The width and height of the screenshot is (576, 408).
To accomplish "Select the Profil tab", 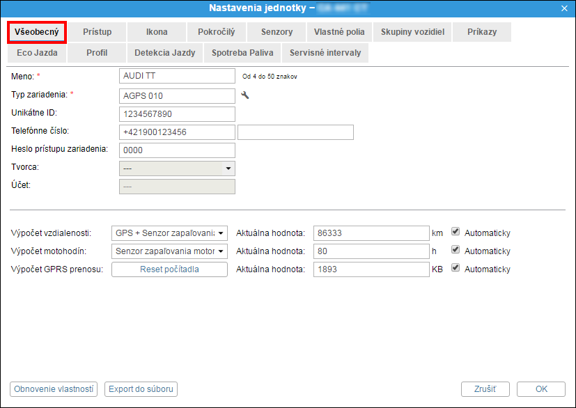I will pos(97,53).
